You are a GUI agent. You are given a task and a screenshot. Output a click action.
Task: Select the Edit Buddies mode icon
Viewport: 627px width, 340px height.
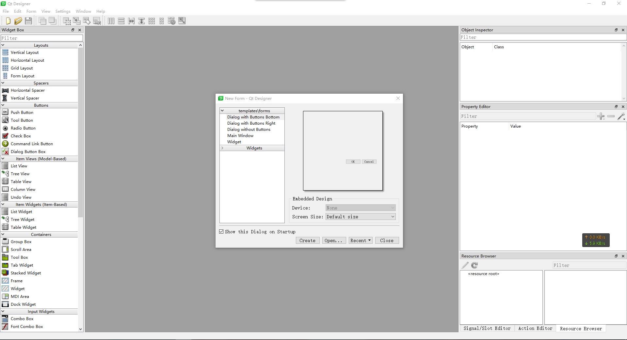[87, 21]
